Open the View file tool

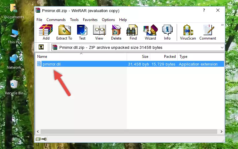pos(99,32)
